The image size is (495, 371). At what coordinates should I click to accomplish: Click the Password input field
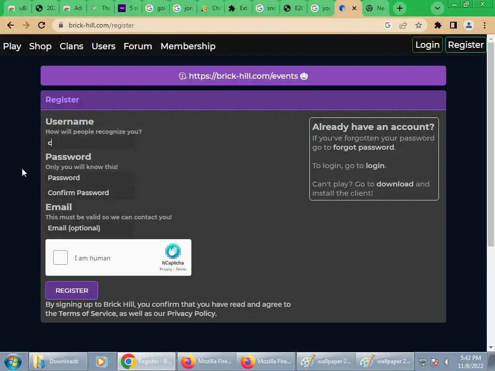[89, 178]
